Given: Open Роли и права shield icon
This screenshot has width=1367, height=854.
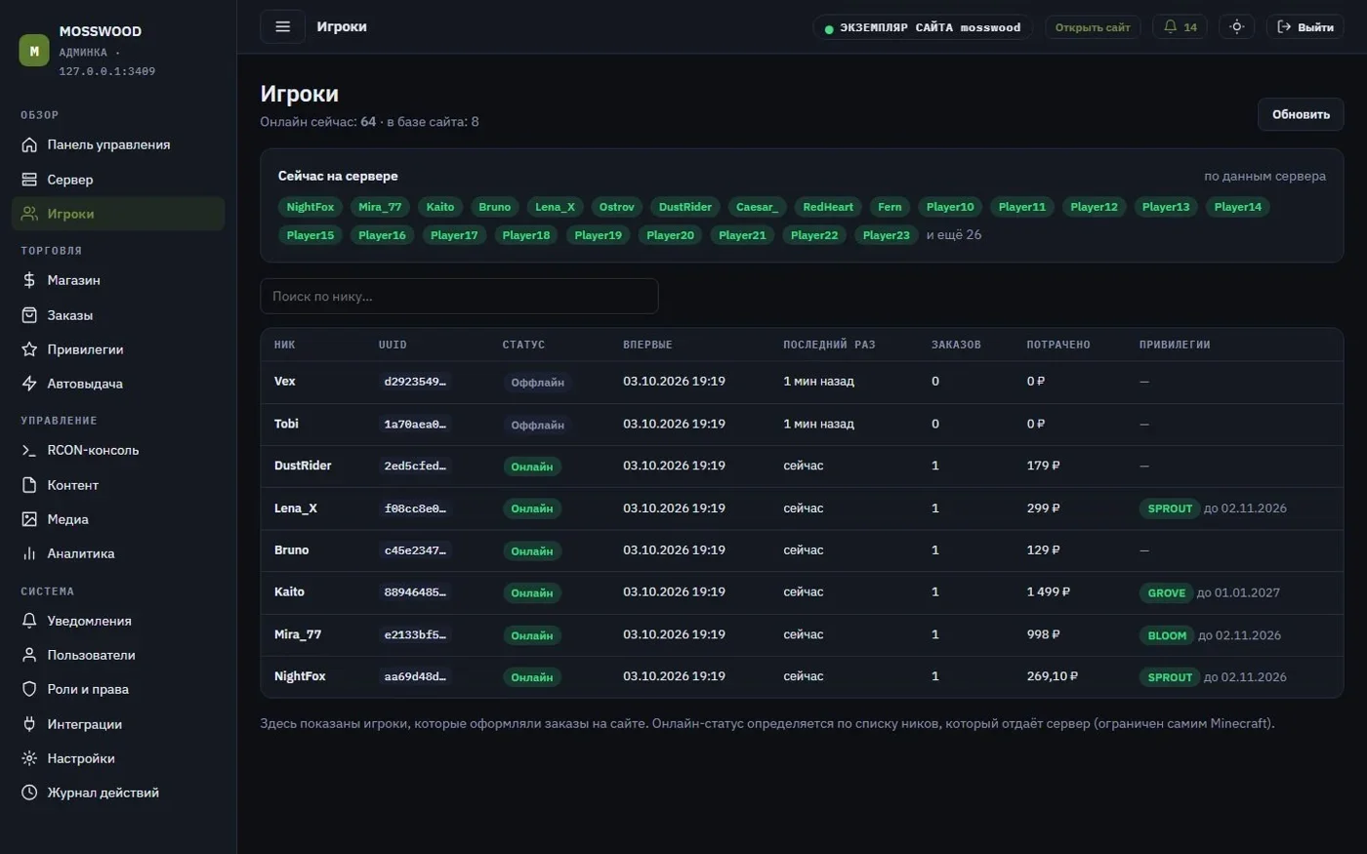Looking at the screenshot, I should pos(29,689).
